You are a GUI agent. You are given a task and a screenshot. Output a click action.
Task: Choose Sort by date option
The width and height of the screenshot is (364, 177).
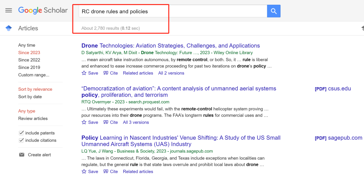30,97
